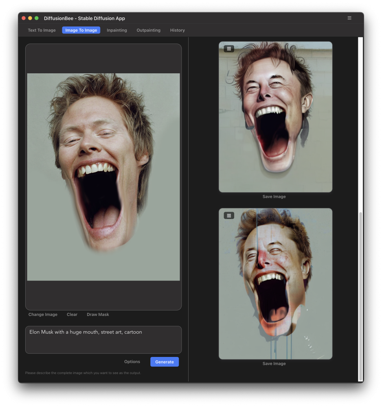The width and height of the screenshot is (382, 407).
Task: Open the menu icon on the top generated image
Action: pos(229,49)
